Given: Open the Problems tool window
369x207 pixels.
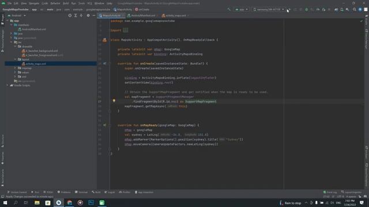Looking at the screenshot, I should (64, 192).
